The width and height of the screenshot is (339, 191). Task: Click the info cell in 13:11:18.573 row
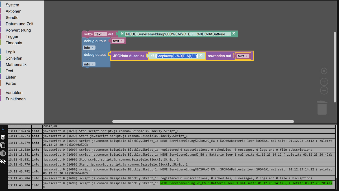point(37,136)
